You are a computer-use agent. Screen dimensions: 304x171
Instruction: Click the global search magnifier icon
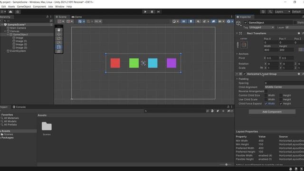click(270, 11)
